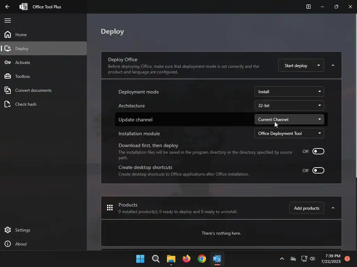Open Architecture 32-bit dropdown

coord(289,105)
